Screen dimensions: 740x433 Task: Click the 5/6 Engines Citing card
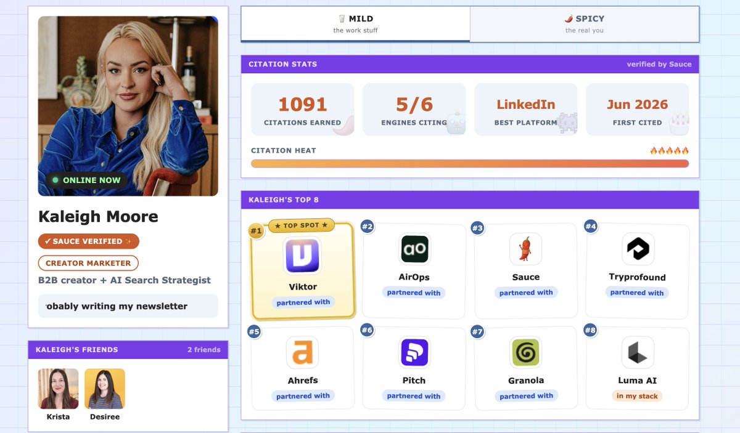(x=414, y=110)
